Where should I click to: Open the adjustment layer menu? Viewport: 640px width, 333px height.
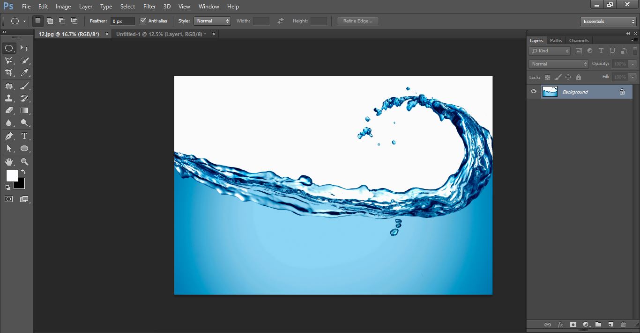586,324
